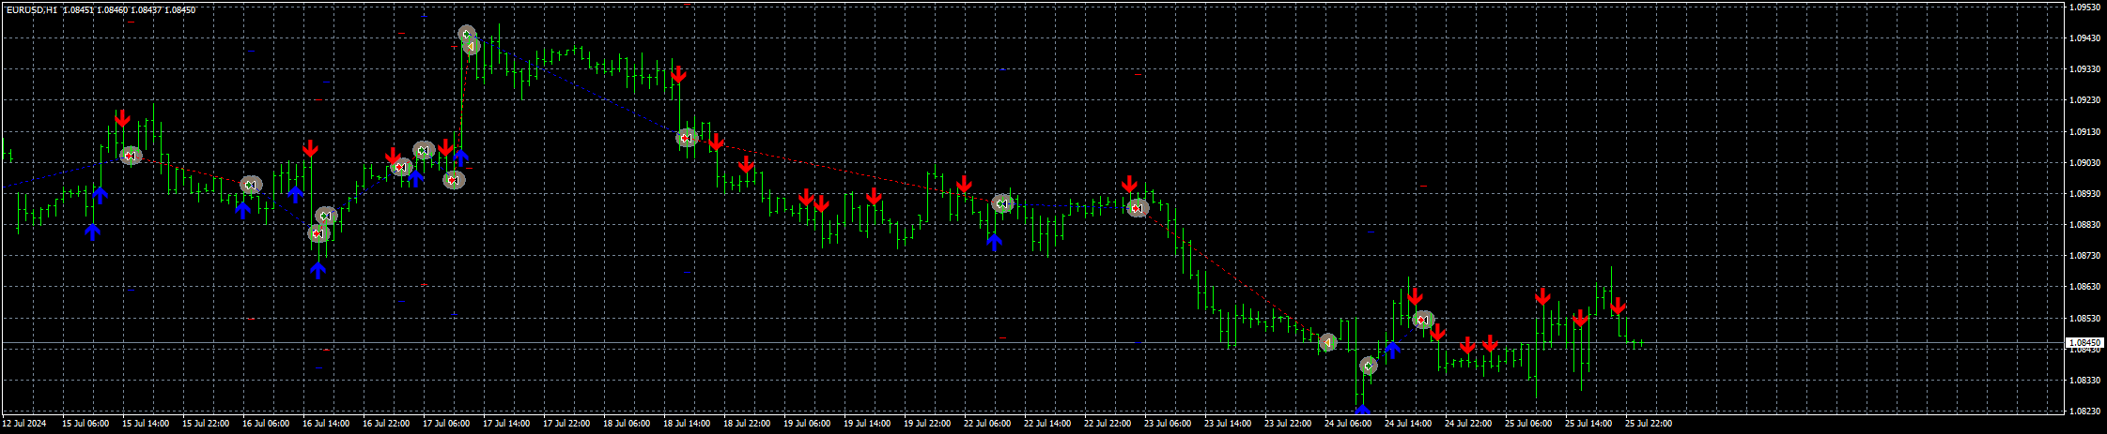Select the green trade marker circle at 16 Jul 06:00
The height and width of the screenshot is (434, 2107).
(251, 186)
